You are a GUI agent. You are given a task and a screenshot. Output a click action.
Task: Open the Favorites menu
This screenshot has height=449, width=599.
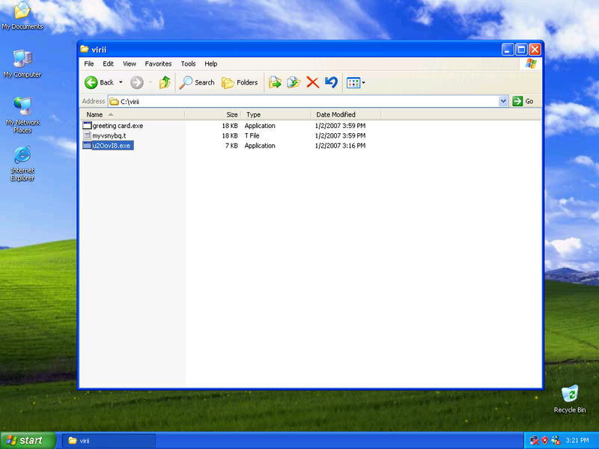(x=158, y=64)
